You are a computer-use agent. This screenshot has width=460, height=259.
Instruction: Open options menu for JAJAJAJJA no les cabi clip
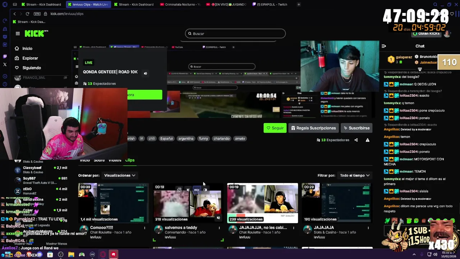click(x=294, y=228)
